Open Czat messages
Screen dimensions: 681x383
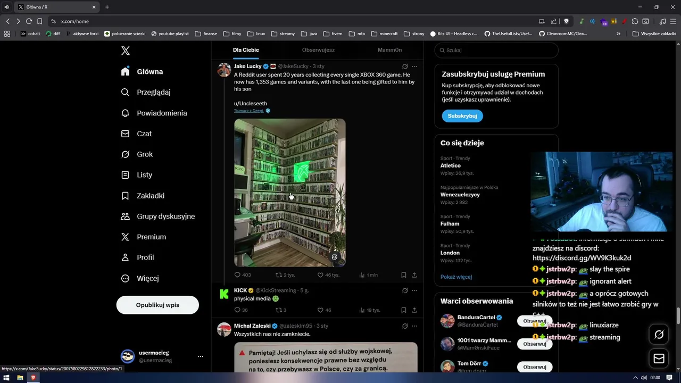coord(136,134)
